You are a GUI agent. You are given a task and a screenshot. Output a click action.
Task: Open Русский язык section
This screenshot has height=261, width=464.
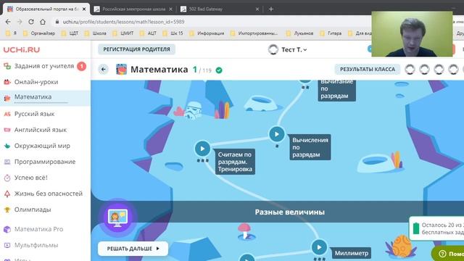click(34, 114)
